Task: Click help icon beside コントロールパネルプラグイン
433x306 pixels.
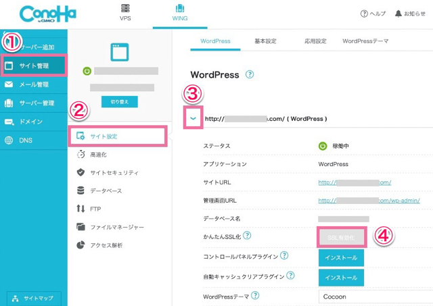Action: (x=284, y=255)
